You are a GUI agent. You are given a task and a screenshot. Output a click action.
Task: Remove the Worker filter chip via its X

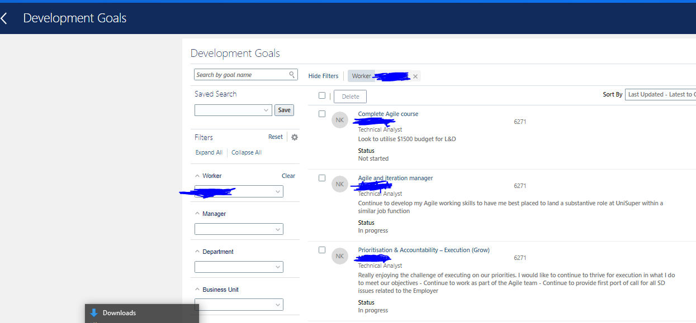click(x=415, y=75)
